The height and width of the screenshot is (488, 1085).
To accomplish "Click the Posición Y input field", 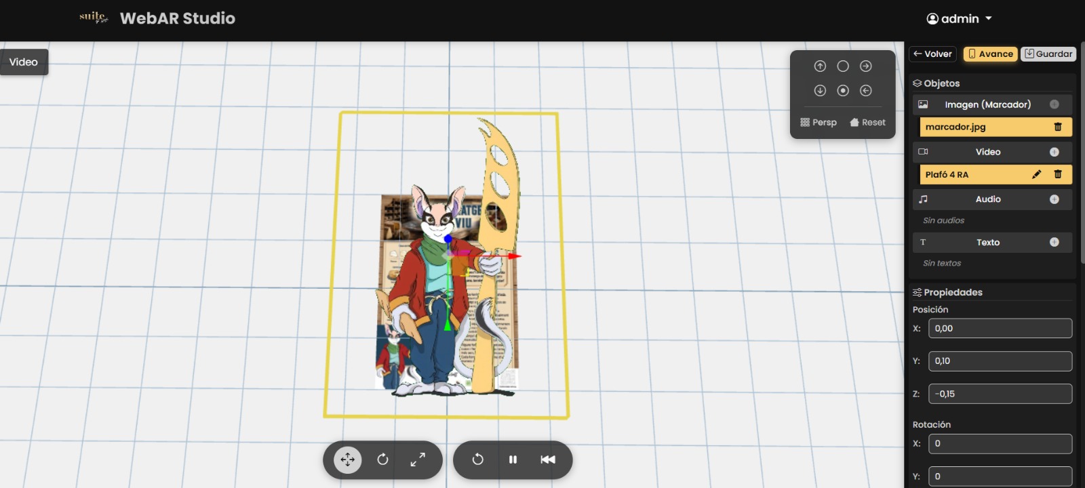I will coord(1000,361).
